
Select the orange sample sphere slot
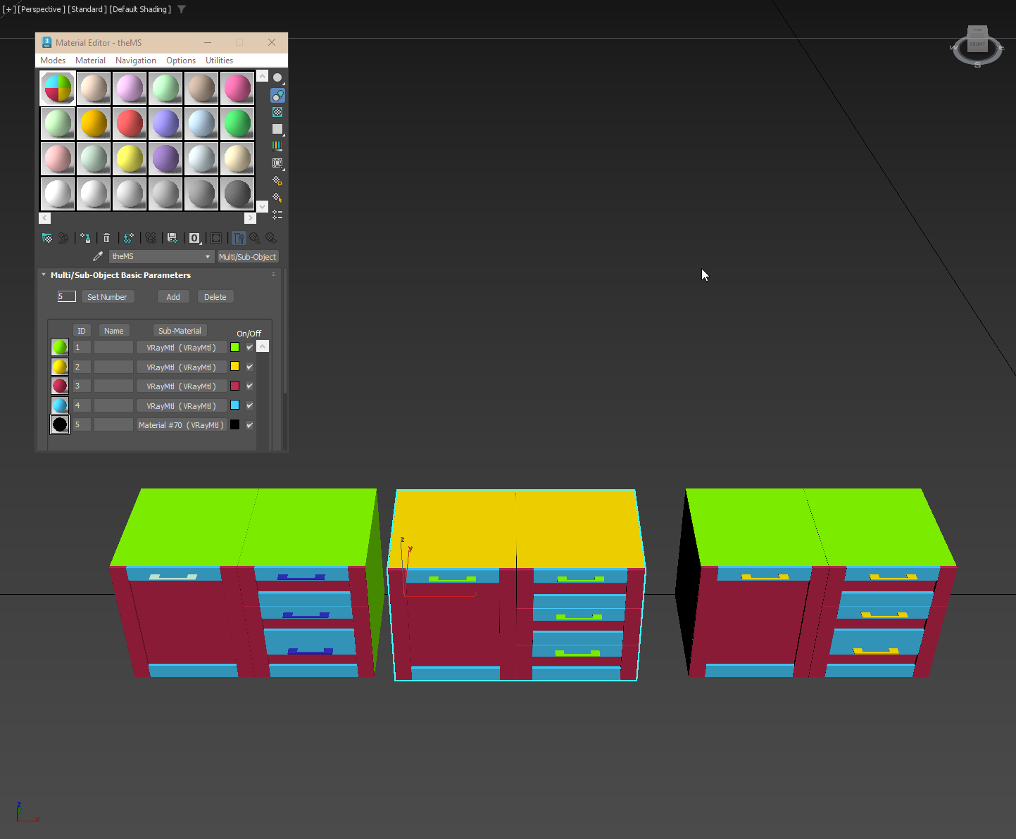click(x=94, y=123)
